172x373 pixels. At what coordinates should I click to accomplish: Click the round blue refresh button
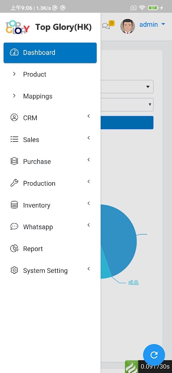coord(154,355)
